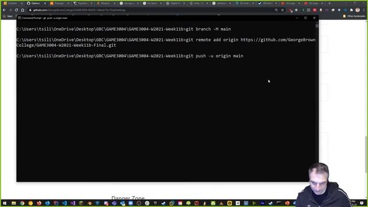Open Google Chrome from the taskbar
The height and width of the screenshot is (207, 368).
point(22,203)
